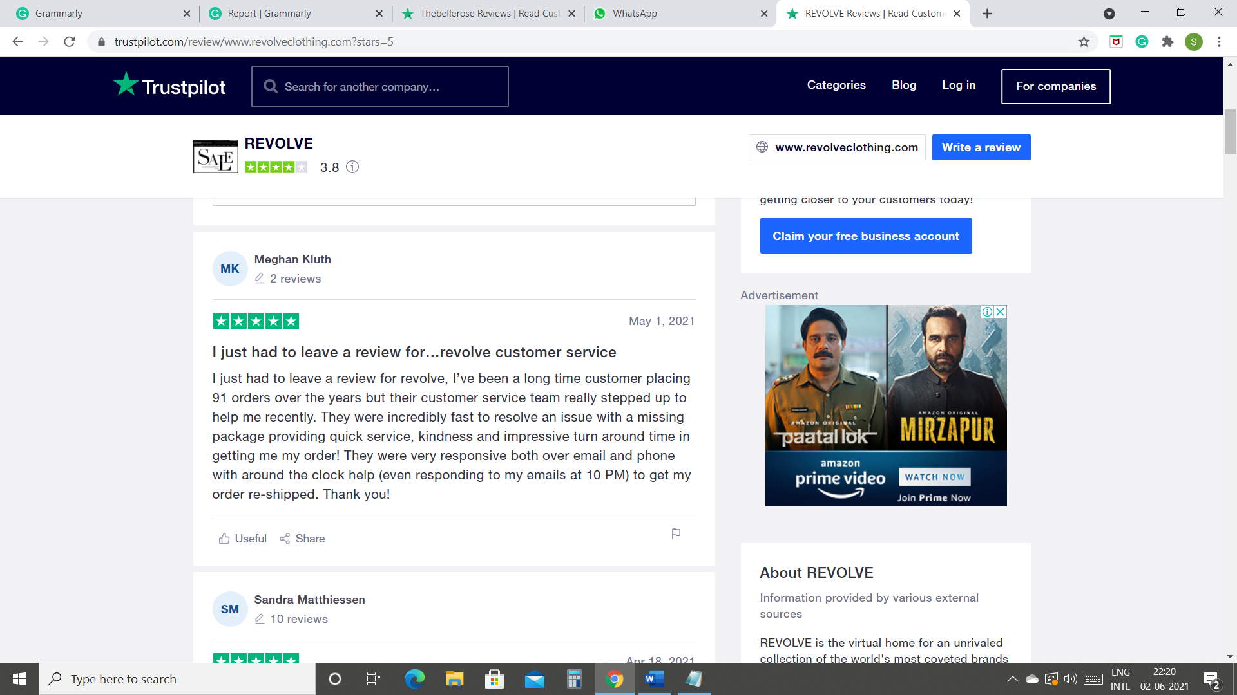Open Calculator from taskbar

[574, 679]
